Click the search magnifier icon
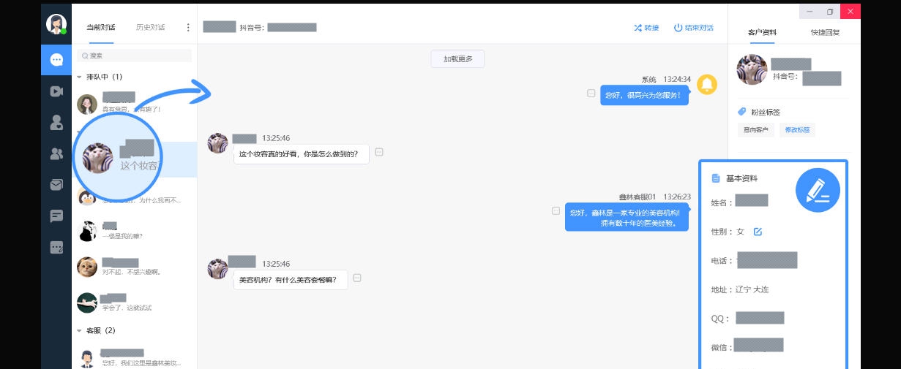The image size is (901, 369). [x=85, y=56]
